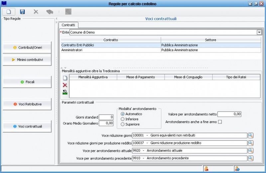Add new row in Mensilità aggiuntive table
The image size is (266, 173).
coord(65,78)
